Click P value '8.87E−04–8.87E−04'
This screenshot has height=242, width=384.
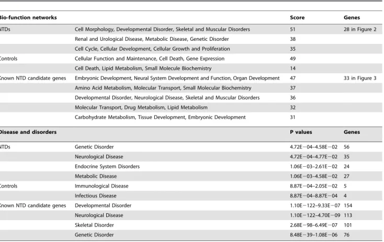313,196
